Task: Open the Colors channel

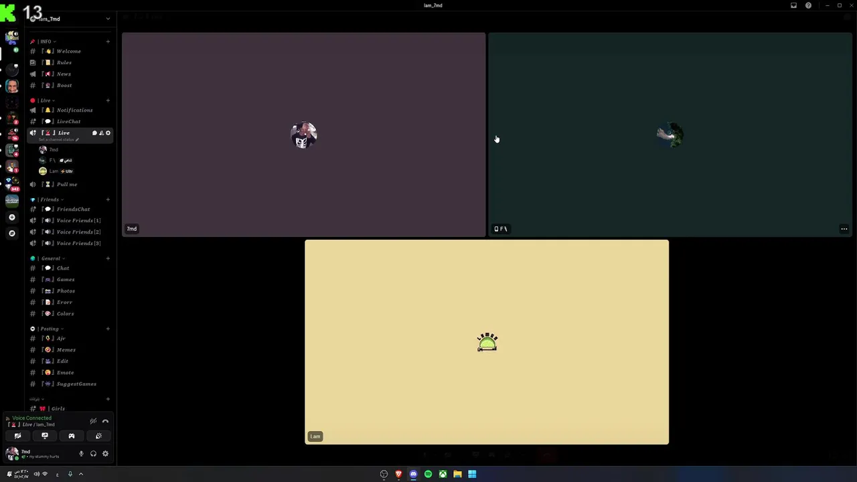Action: [70, 314]
